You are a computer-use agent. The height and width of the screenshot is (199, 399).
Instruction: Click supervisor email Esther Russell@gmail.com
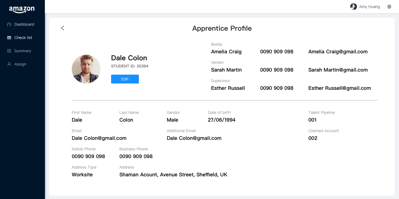click(x=339, y=88)
